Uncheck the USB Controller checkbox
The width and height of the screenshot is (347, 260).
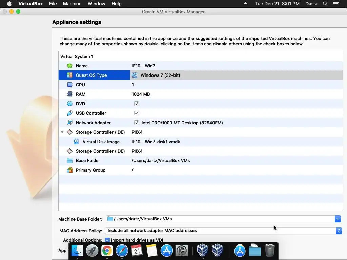tap(137, 113)
